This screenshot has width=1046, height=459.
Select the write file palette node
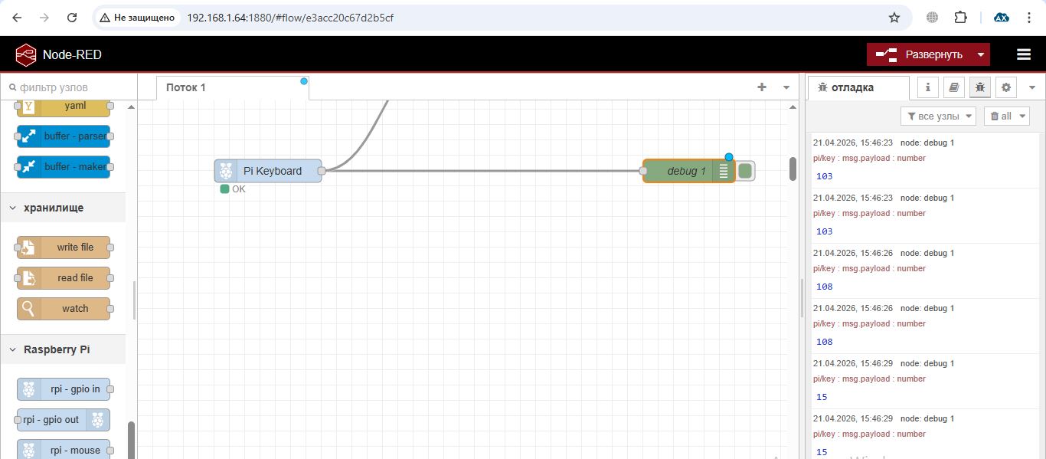click(x=64, y=248)
